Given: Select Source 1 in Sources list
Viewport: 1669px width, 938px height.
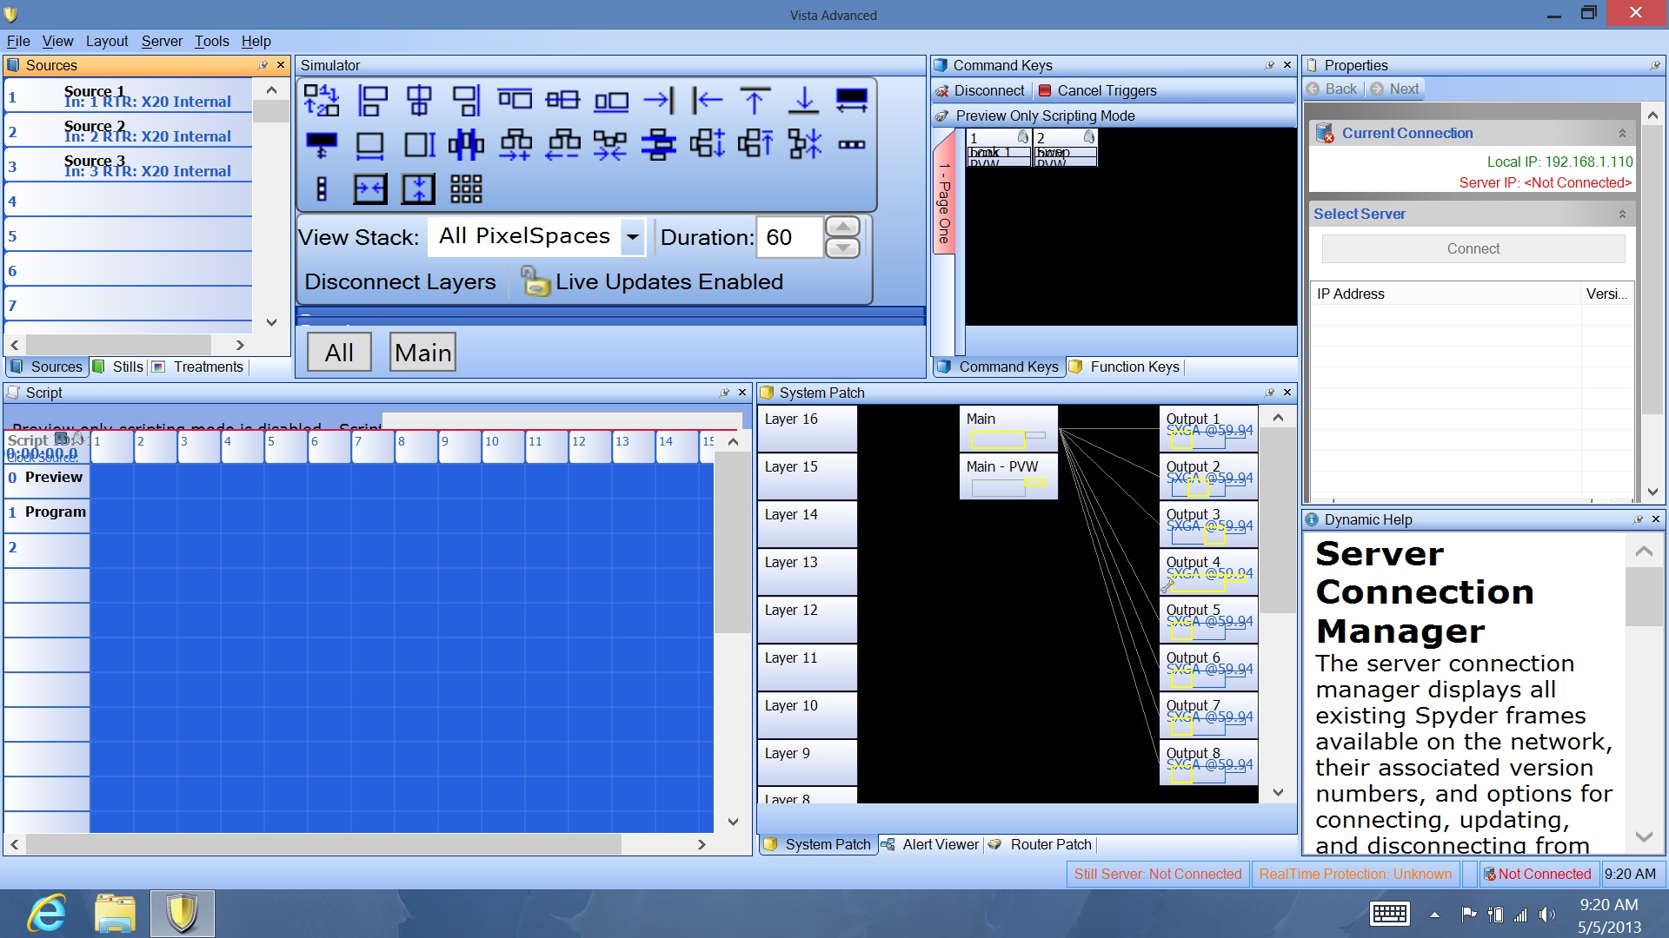Looking at the screenshot, I should point(129,96).
